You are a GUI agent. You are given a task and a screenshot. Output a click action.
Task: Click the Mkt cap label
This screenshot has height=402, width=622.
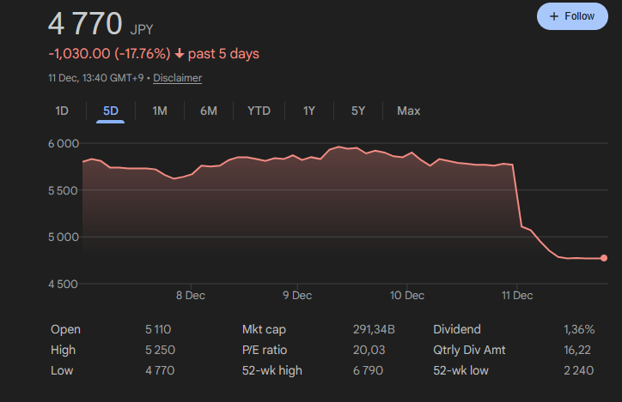tap(264, 329)
